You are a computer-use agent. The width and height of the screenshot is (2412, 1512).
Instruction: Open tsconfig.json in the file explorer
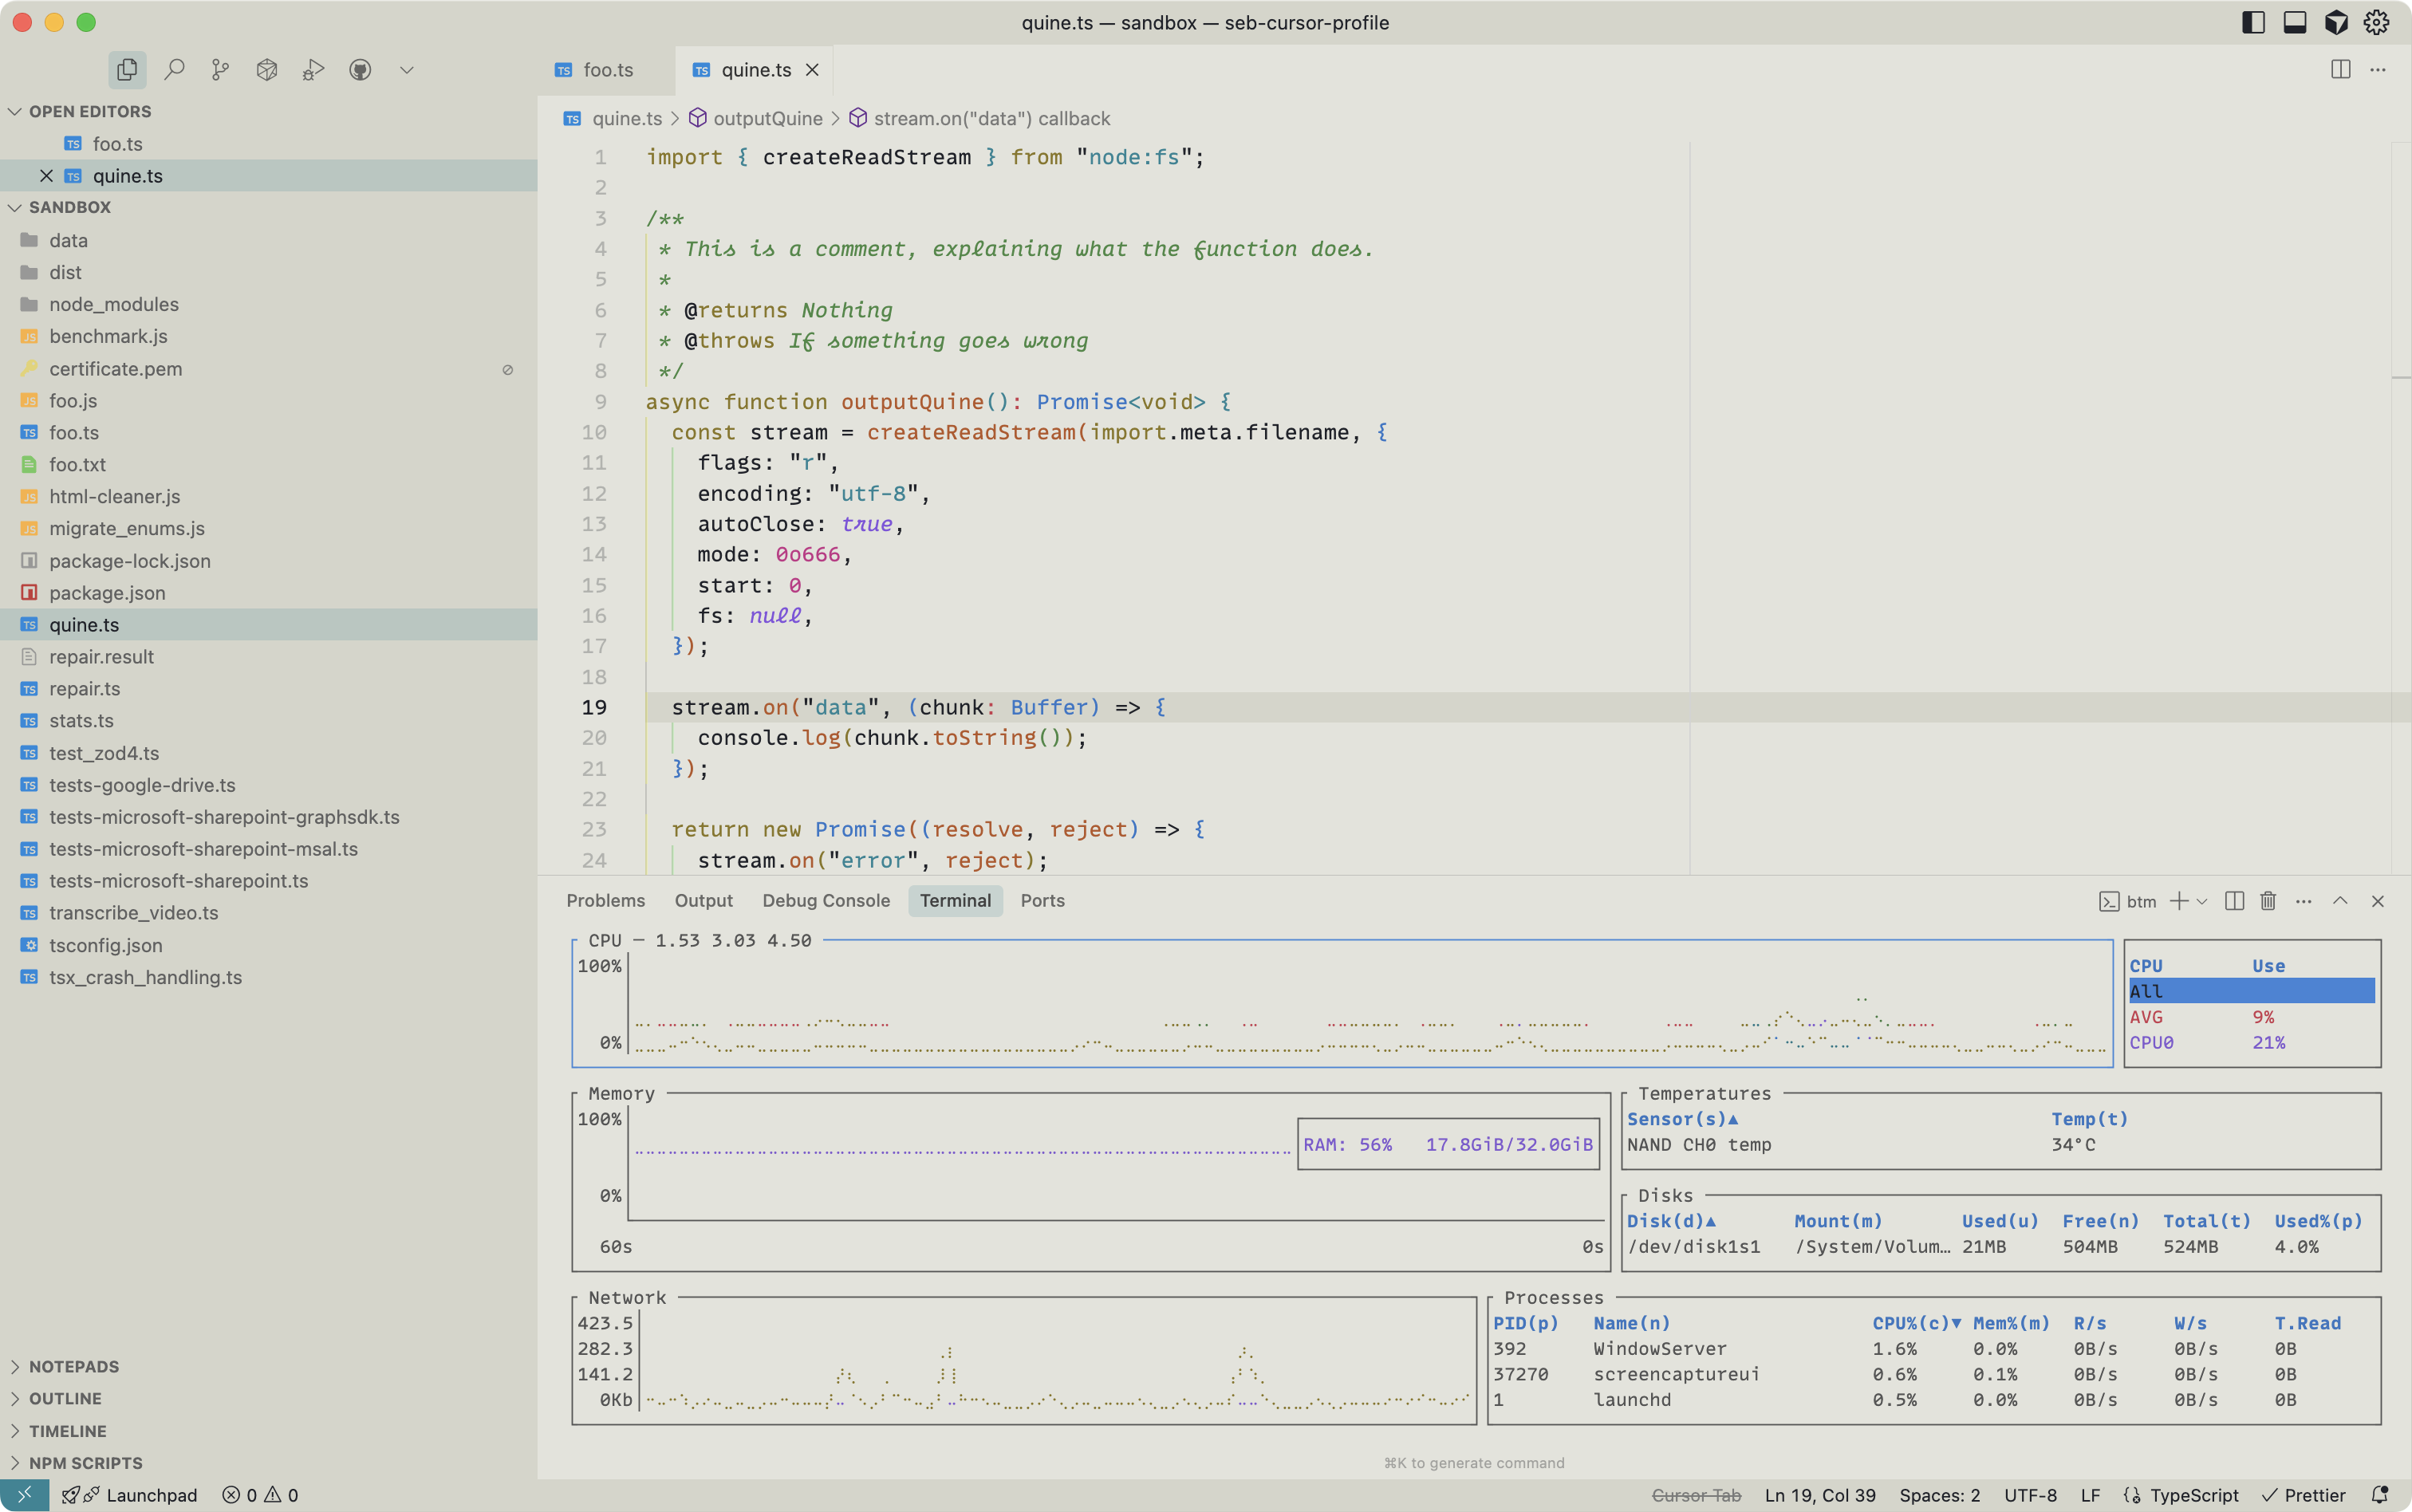(x=105, y=945)
